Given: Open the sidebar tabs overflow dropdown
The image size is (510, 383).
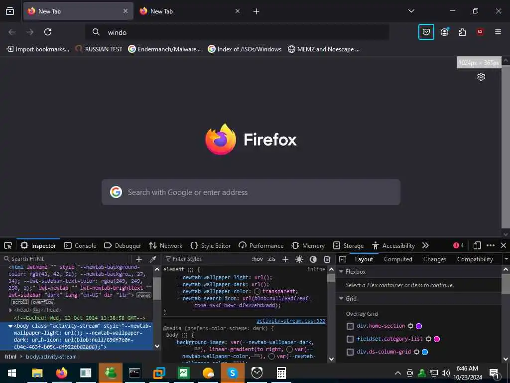Looking at the screenshot, I should [506, 259].
